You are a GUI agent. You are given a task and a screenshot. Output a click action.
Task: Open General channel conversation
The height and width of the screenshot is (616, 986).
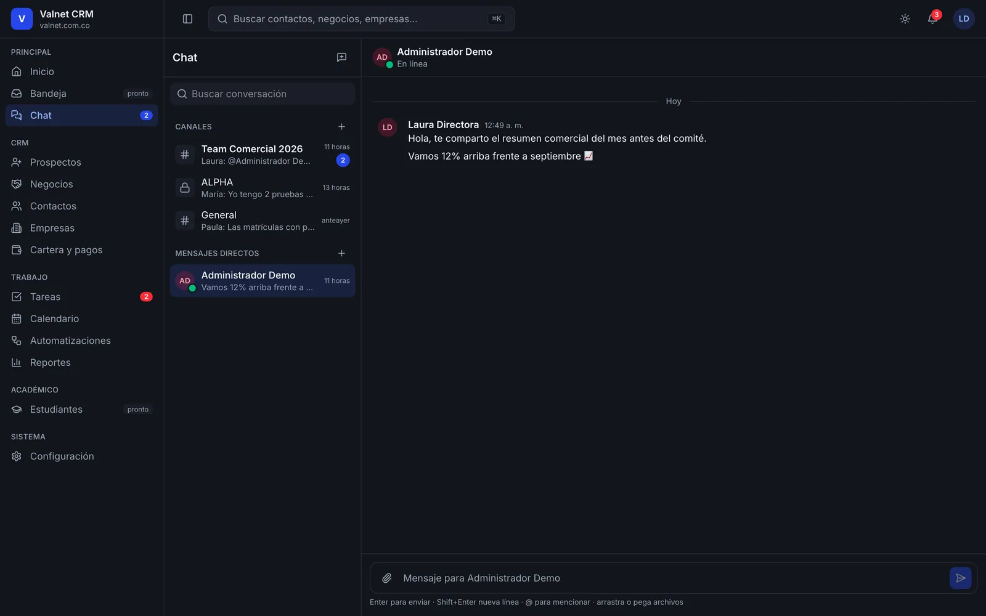263,221
